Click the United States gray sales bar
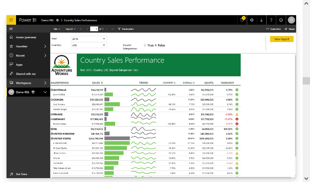Screen dimensions: 310x182 click(117, 138)
